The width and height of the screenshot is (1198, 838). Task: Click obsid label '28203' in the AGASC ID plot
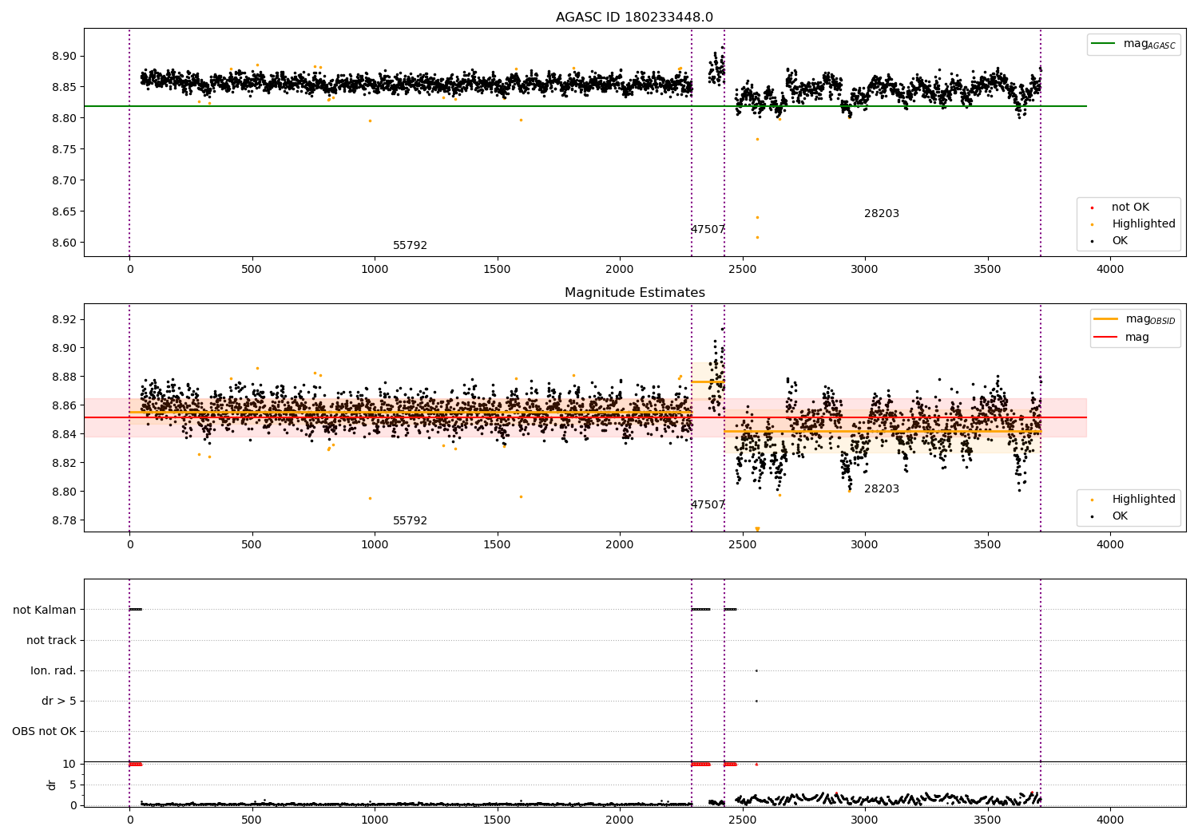pos(882,214)
